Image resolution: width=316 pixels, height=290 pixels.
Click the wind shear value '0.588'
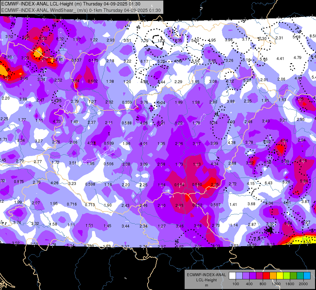(127, 123)
